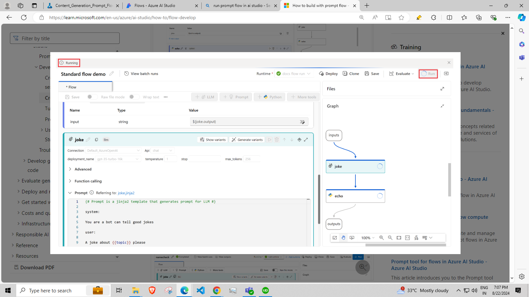Switch to the Flow tab
The height and width of the screenshot is (297, 529).
tap(72, 87)
